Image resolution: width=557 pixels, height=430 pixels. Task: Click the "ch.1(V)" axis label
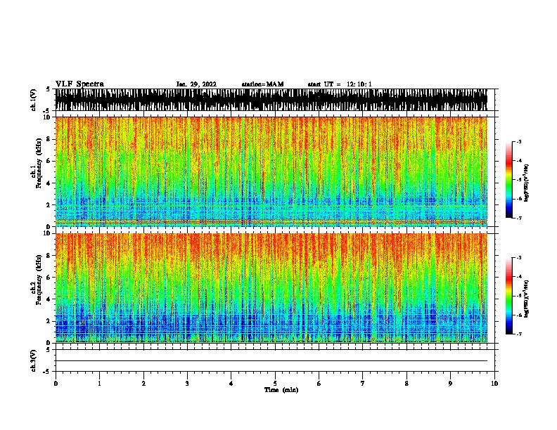(x=33, y=100)
